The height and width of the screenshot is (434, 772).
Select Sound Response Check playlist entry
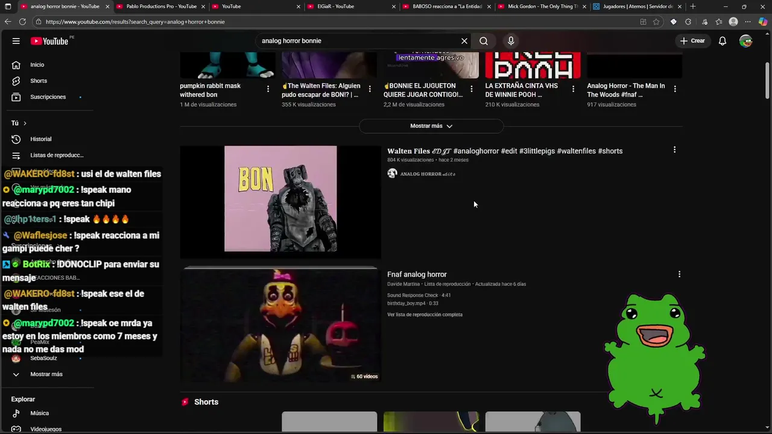419,295
